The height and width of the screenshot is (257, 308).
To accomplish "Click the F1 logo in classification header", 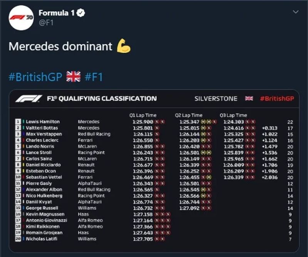I will coord(28,99).
